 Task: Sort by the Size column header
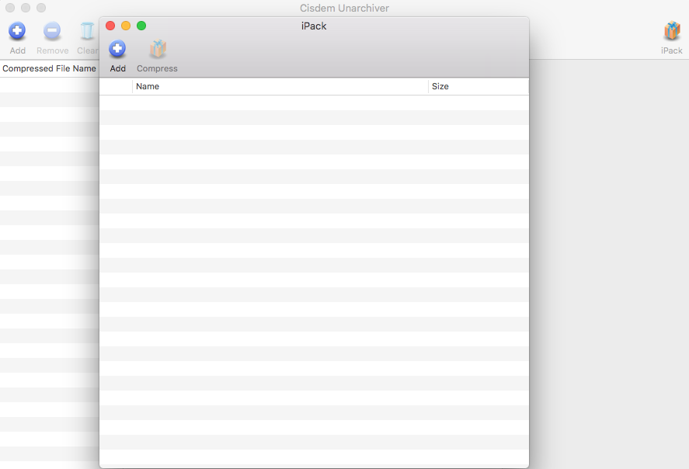pos(478,86)
